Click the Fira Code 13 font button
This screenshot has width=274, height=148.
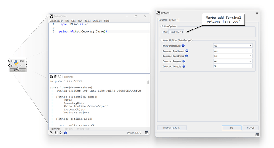pyautogui.click(x=176, y=32)
